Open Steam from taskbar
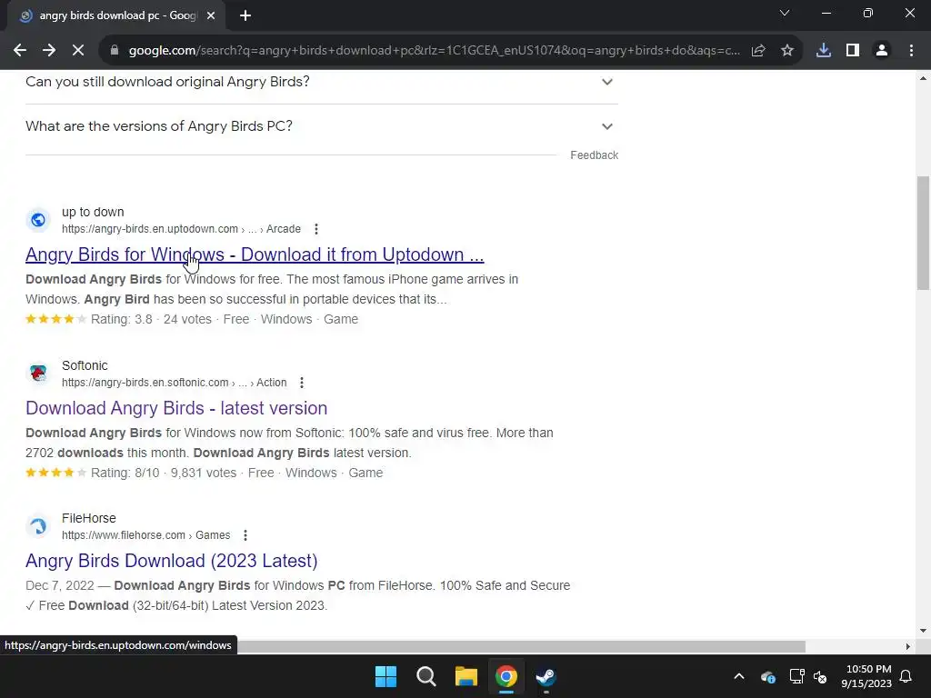 point(546,676)
